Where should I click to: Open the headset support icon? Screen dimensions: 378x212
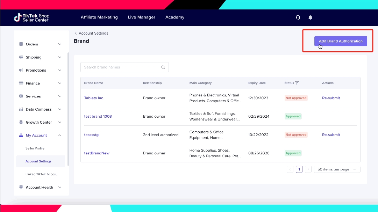(298, 17)
